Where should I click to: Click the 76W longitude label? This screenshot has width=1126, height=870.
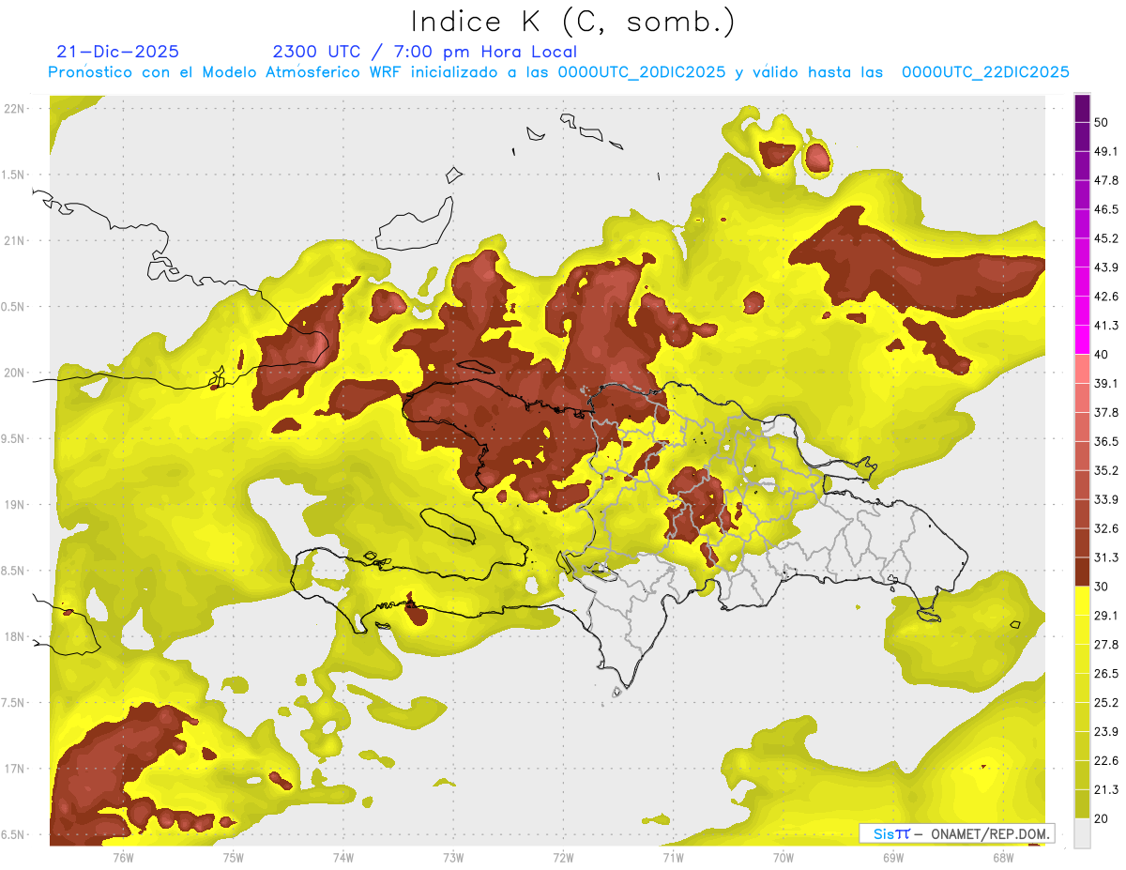tap(123, 858)
